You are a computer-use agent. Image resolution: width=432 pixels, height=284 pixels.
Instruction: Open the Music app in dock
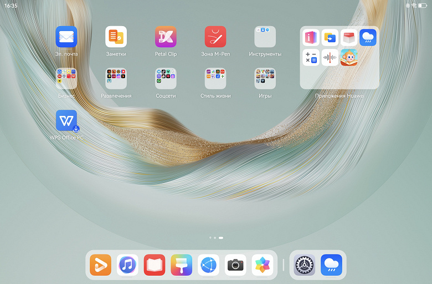pyautogui.click(x=127, y=265)
